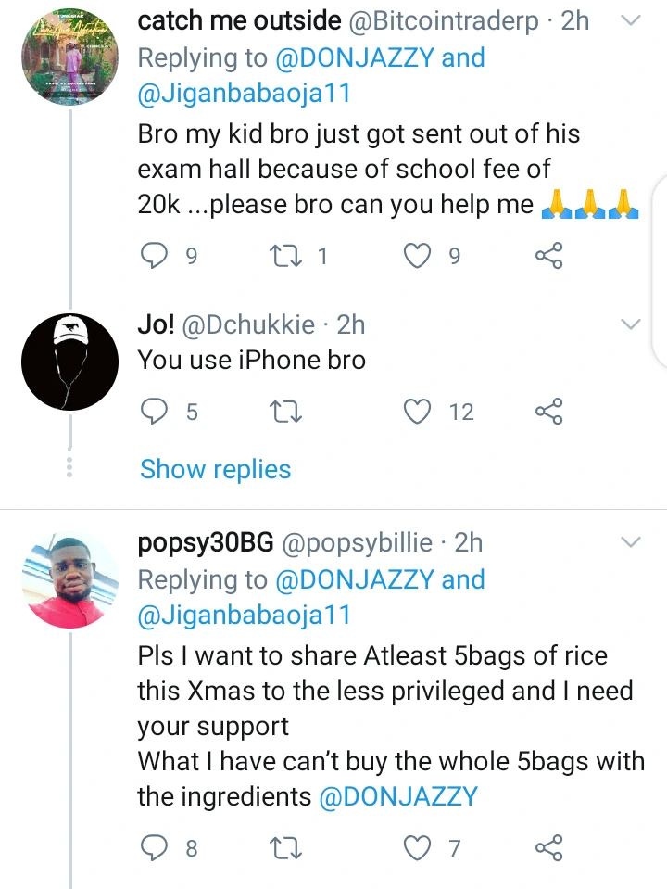Like popsy30BG's tweet with 7 likes

420,846
